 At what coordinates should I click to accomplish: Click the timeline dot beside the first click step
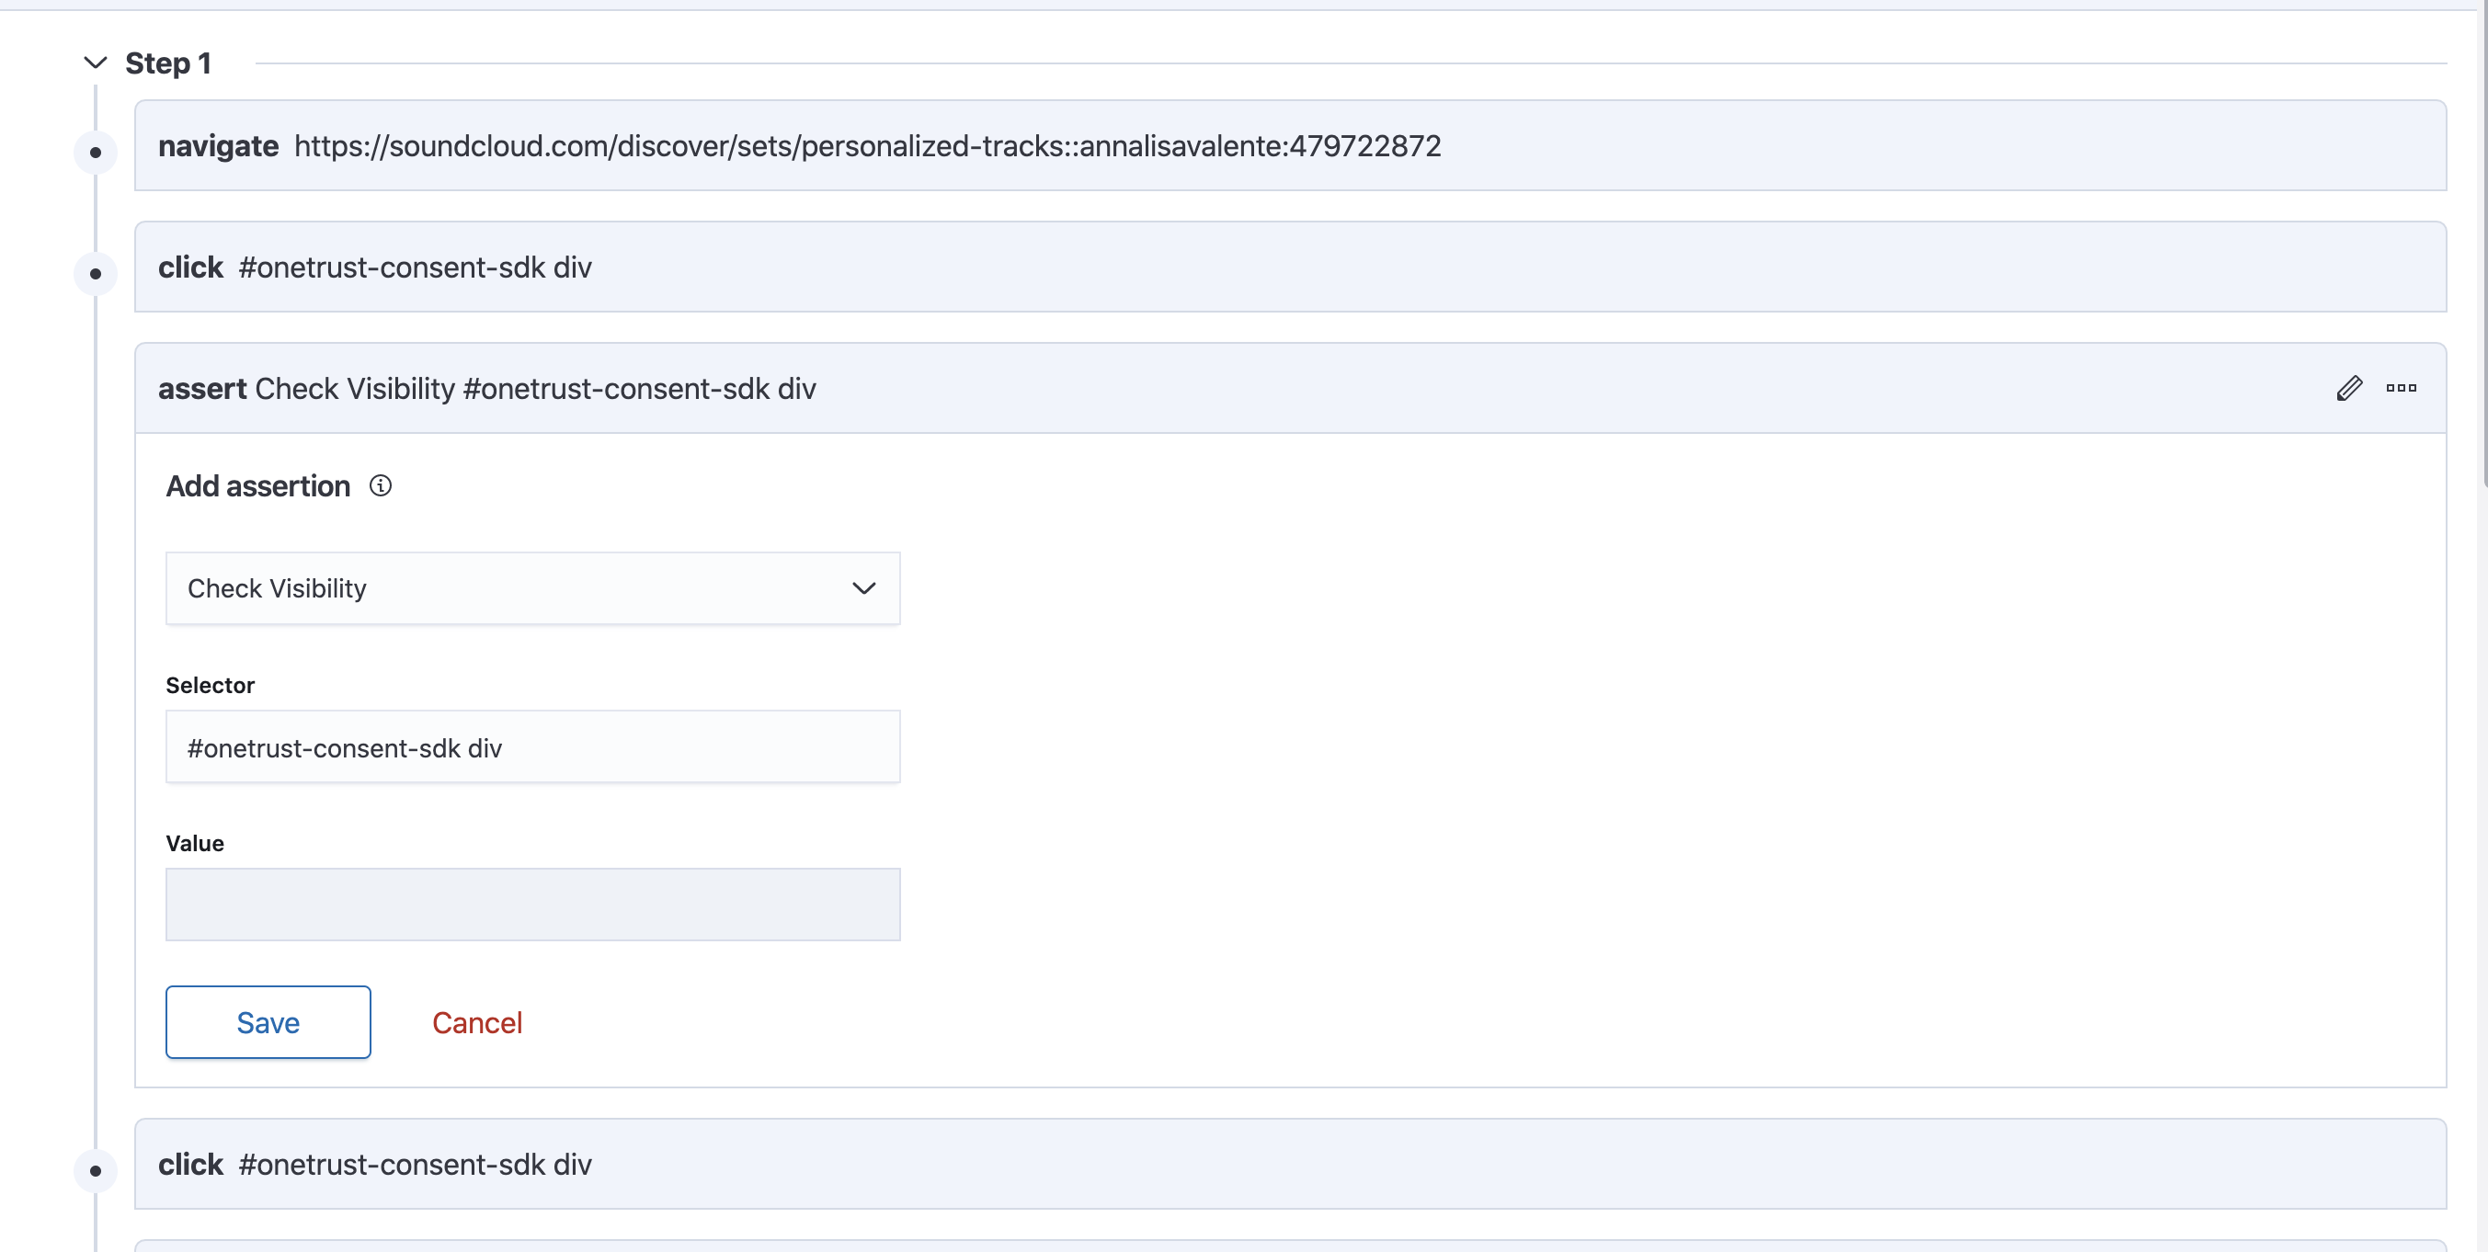point(95,273)
